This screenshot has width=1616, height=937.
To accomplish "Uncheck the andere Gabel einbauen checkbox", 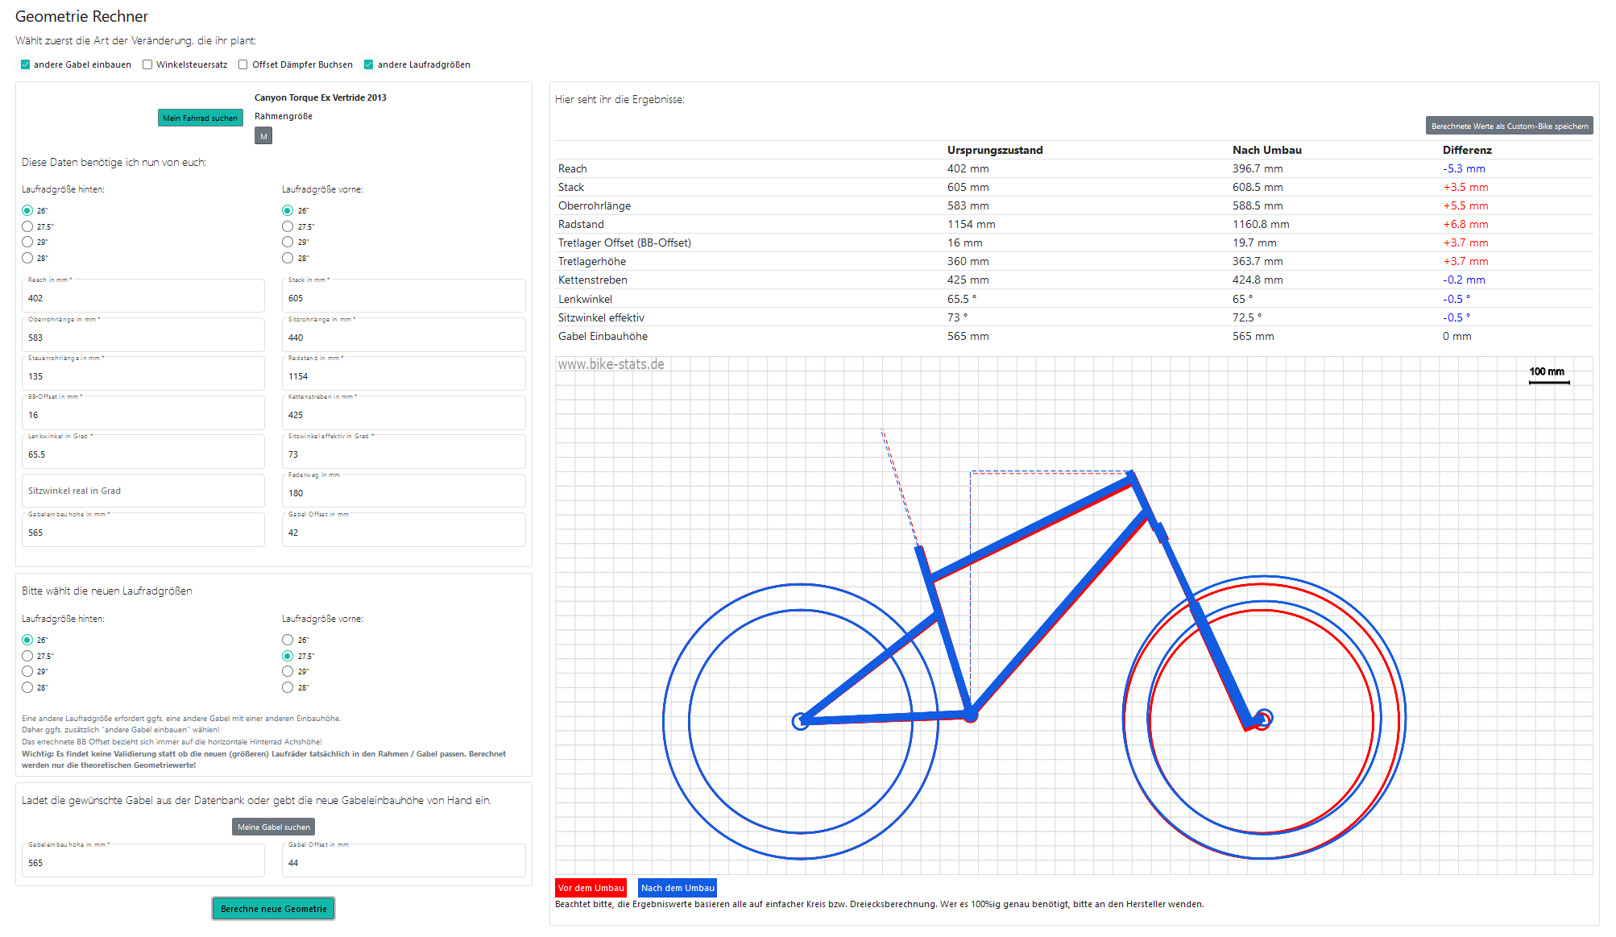I will coord(26,64).
